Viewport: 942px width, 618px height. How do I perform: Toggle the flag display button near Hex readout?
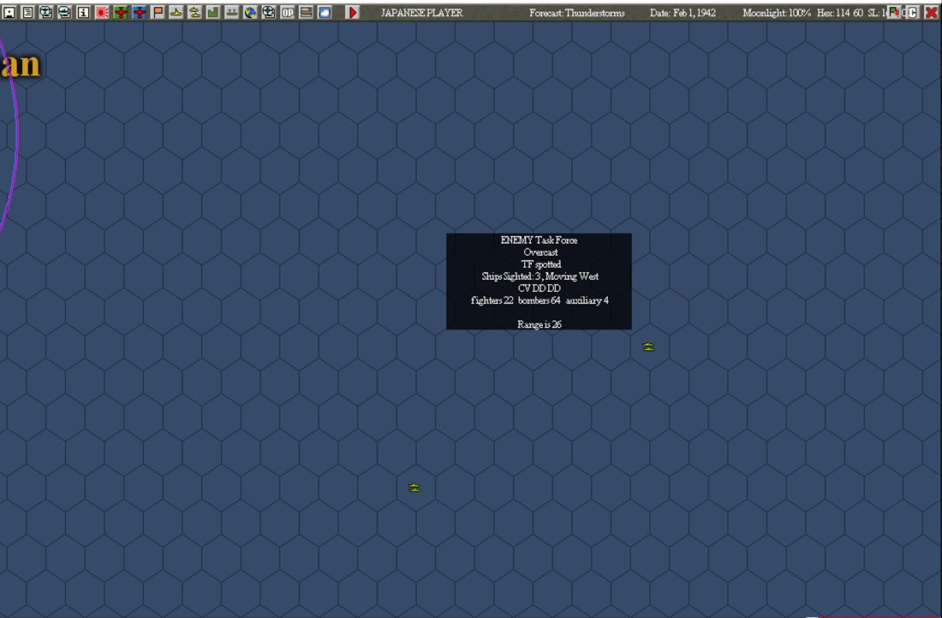(x=894, y=12)
